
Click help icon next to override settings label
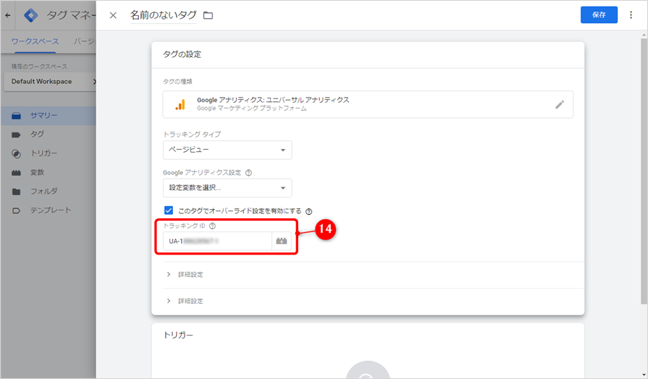pos(308,211)
